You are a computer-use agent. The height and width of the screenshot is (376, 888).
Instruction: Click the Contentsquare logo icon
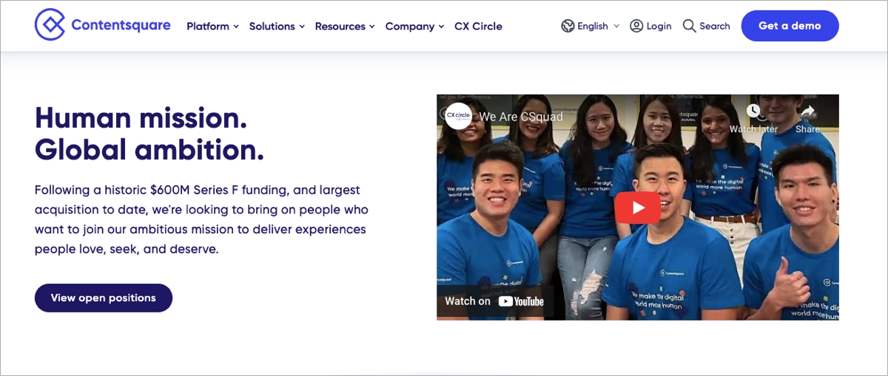click(x=50, y=25)
